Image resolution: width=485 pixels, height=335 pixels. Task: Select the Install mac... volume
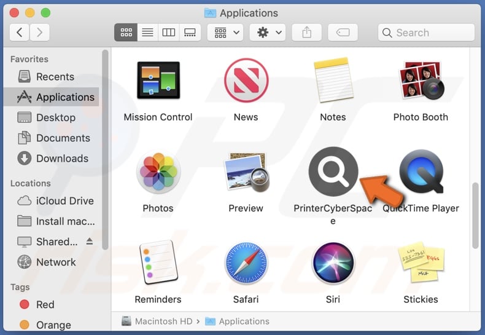(52, 221)
